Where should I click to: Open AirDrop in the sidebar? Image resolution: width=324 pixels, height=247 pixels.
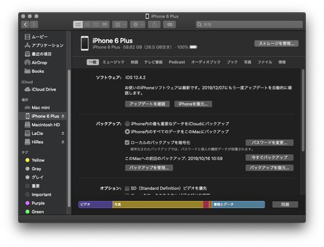[x=36, y=63]
